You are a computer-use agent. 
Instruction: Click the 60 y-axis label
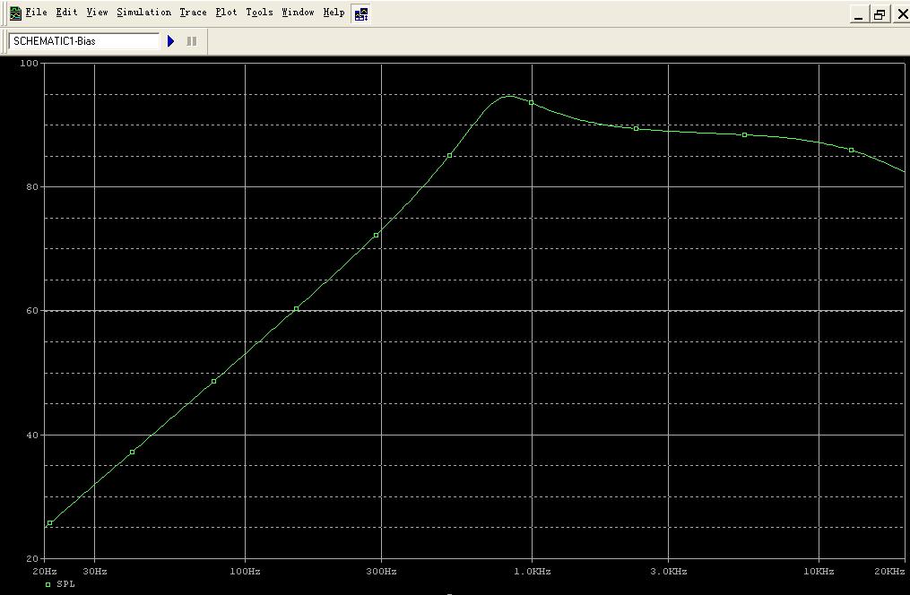(x=32, y=310)
